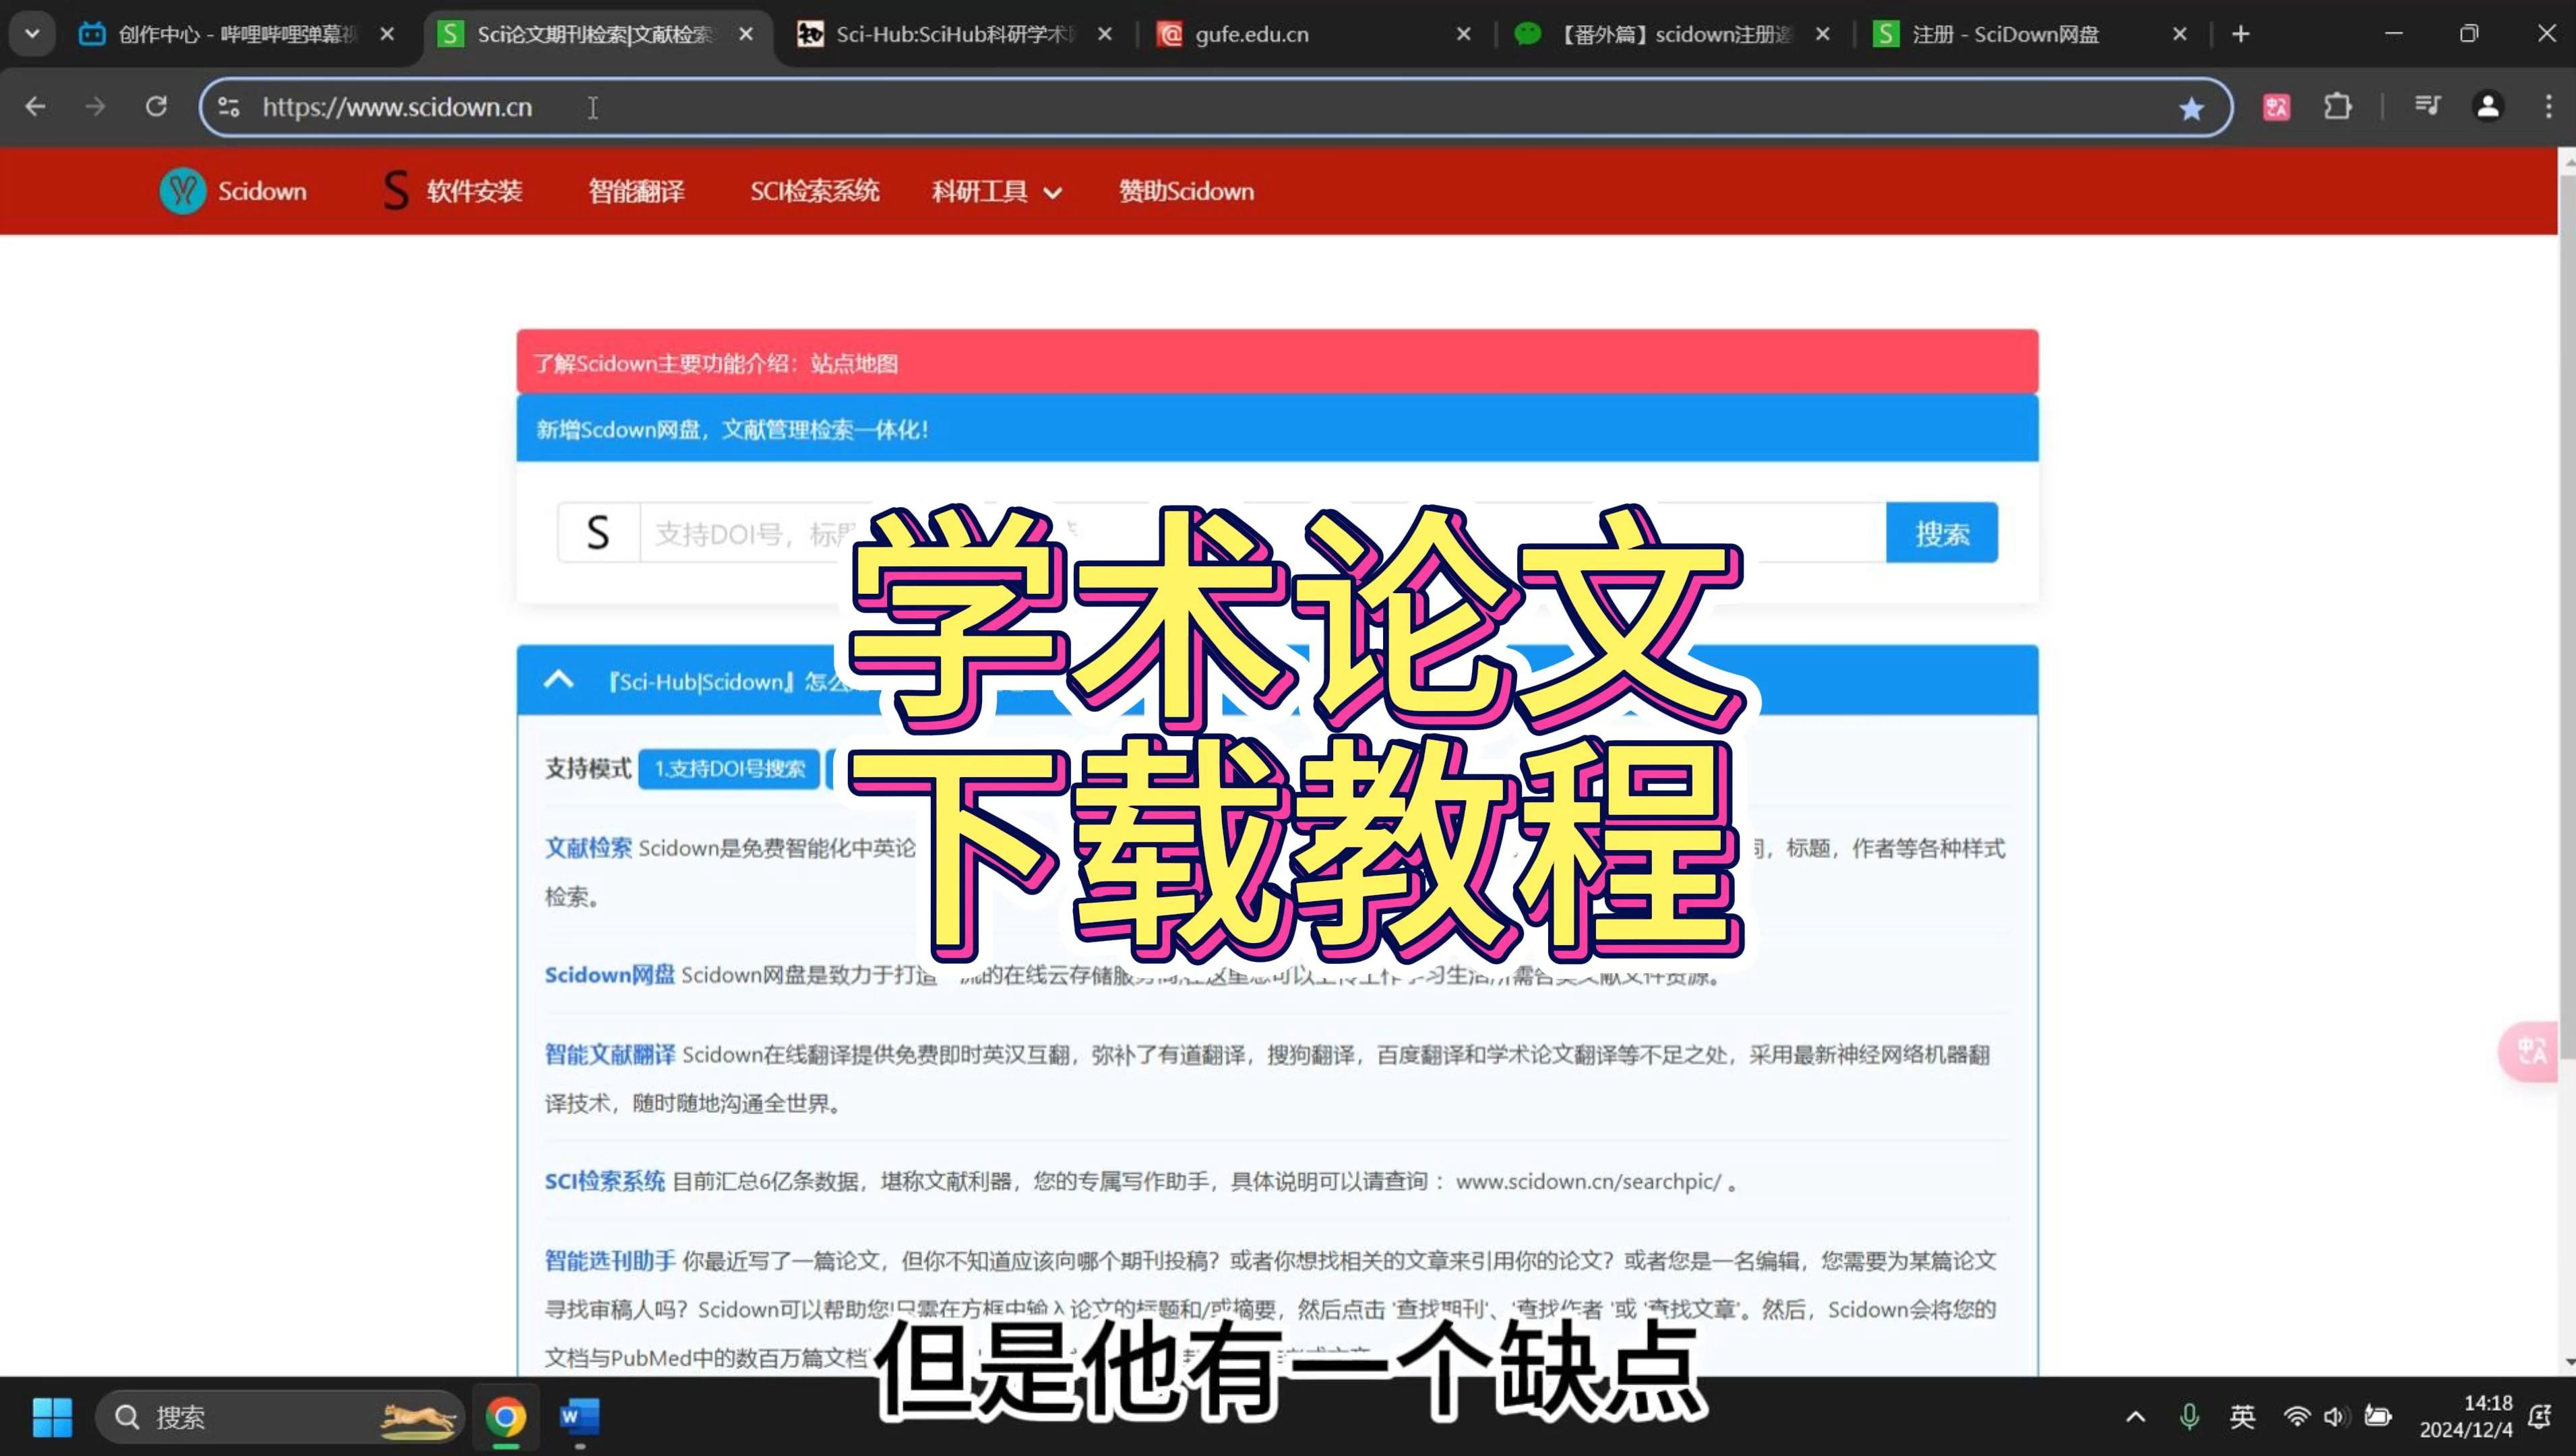Open the Scidown网盘 link

click(x=609, y=974)
